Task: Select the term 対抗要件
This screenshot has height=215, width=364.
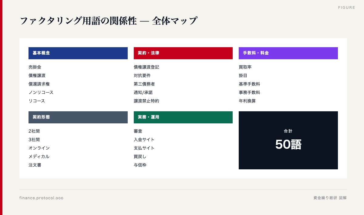Action: point(142,76)
